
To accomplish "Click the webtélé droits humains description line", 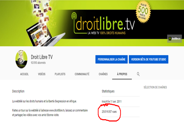I will (44, 101).
